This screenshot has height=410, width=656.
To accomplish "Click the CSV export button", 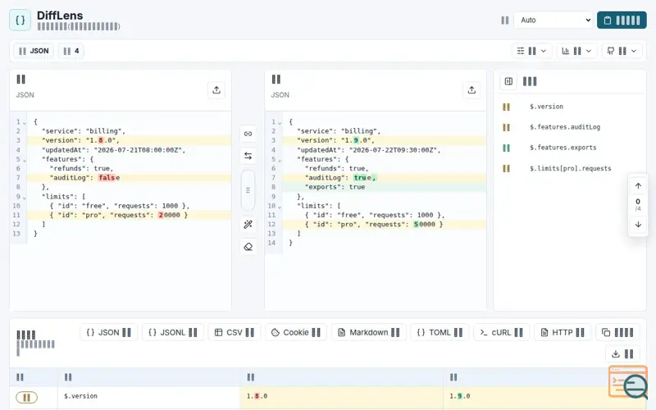I will (x=235, y=332).
